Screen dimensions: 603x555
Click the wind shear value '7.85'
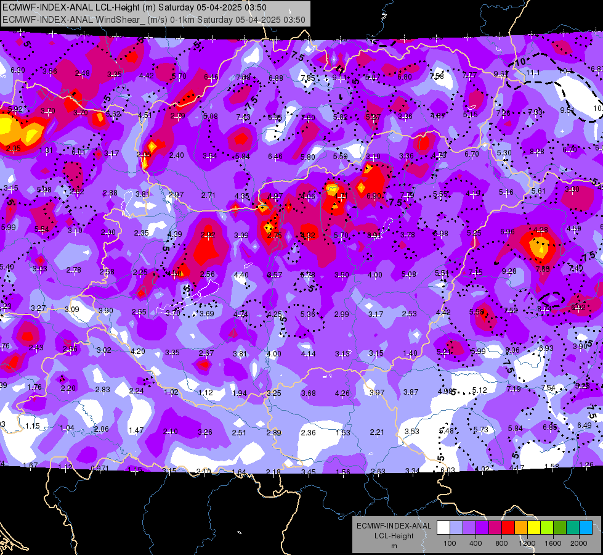pos(307,78)
